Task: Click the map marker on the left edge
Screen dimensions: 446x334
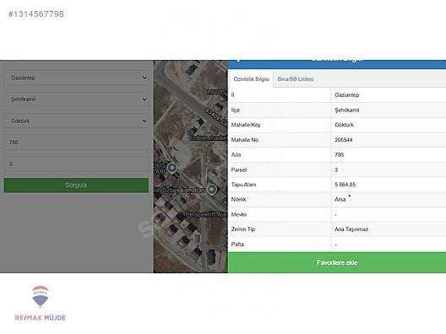Action: pos(171,168)
